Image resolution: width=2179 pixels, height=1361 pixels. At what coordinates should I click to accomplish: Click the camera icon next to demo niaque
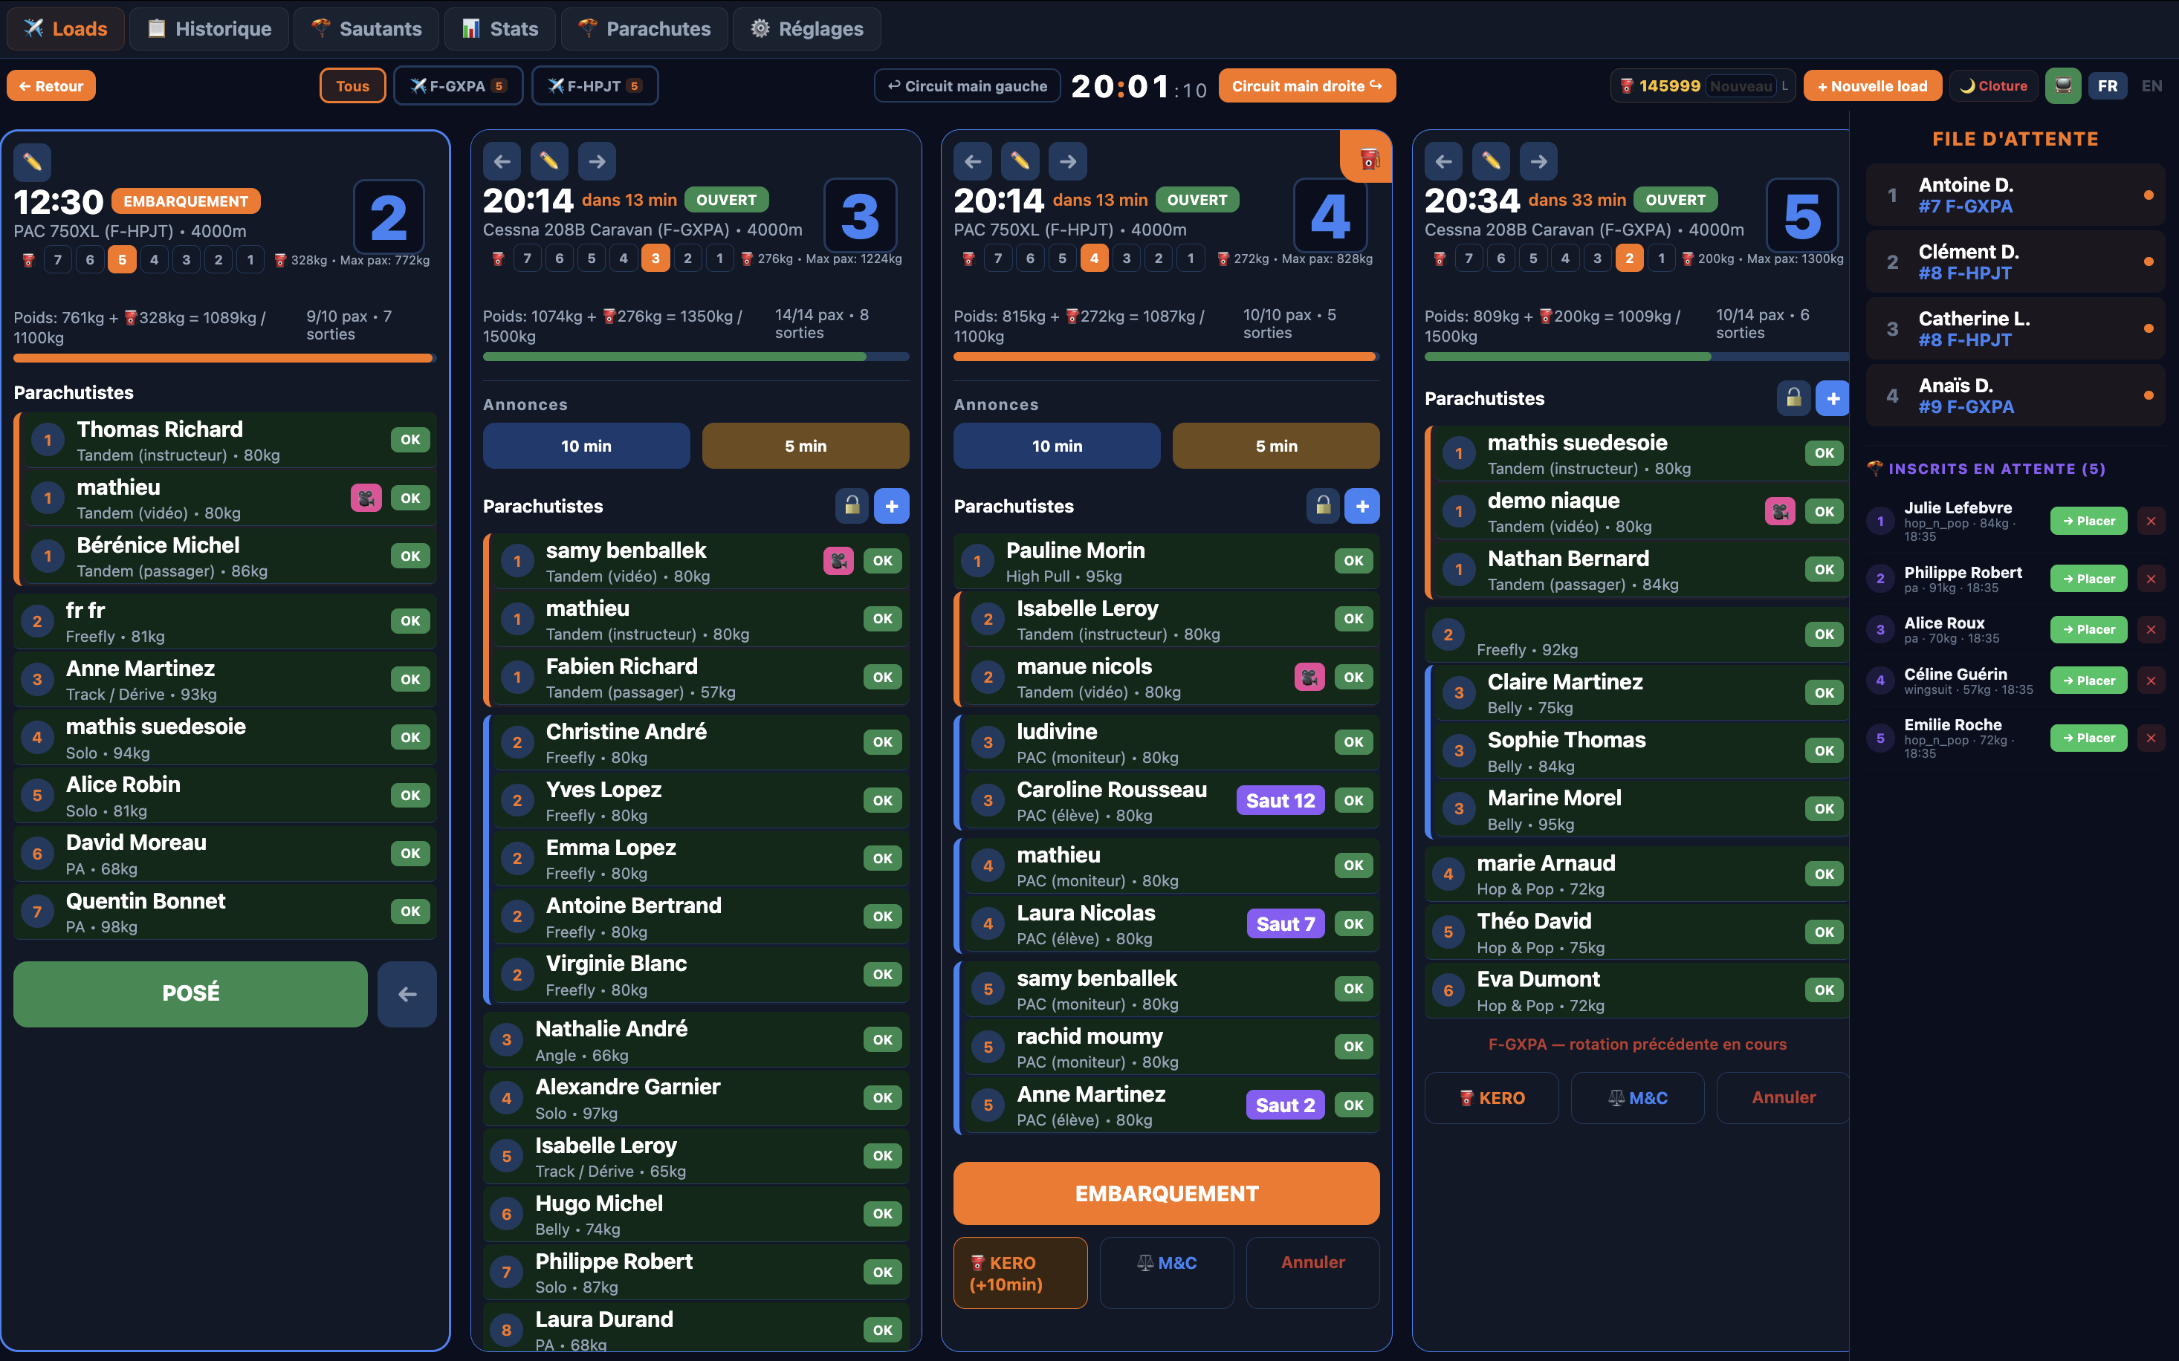pyautogui.click(x=1779, y=510)
